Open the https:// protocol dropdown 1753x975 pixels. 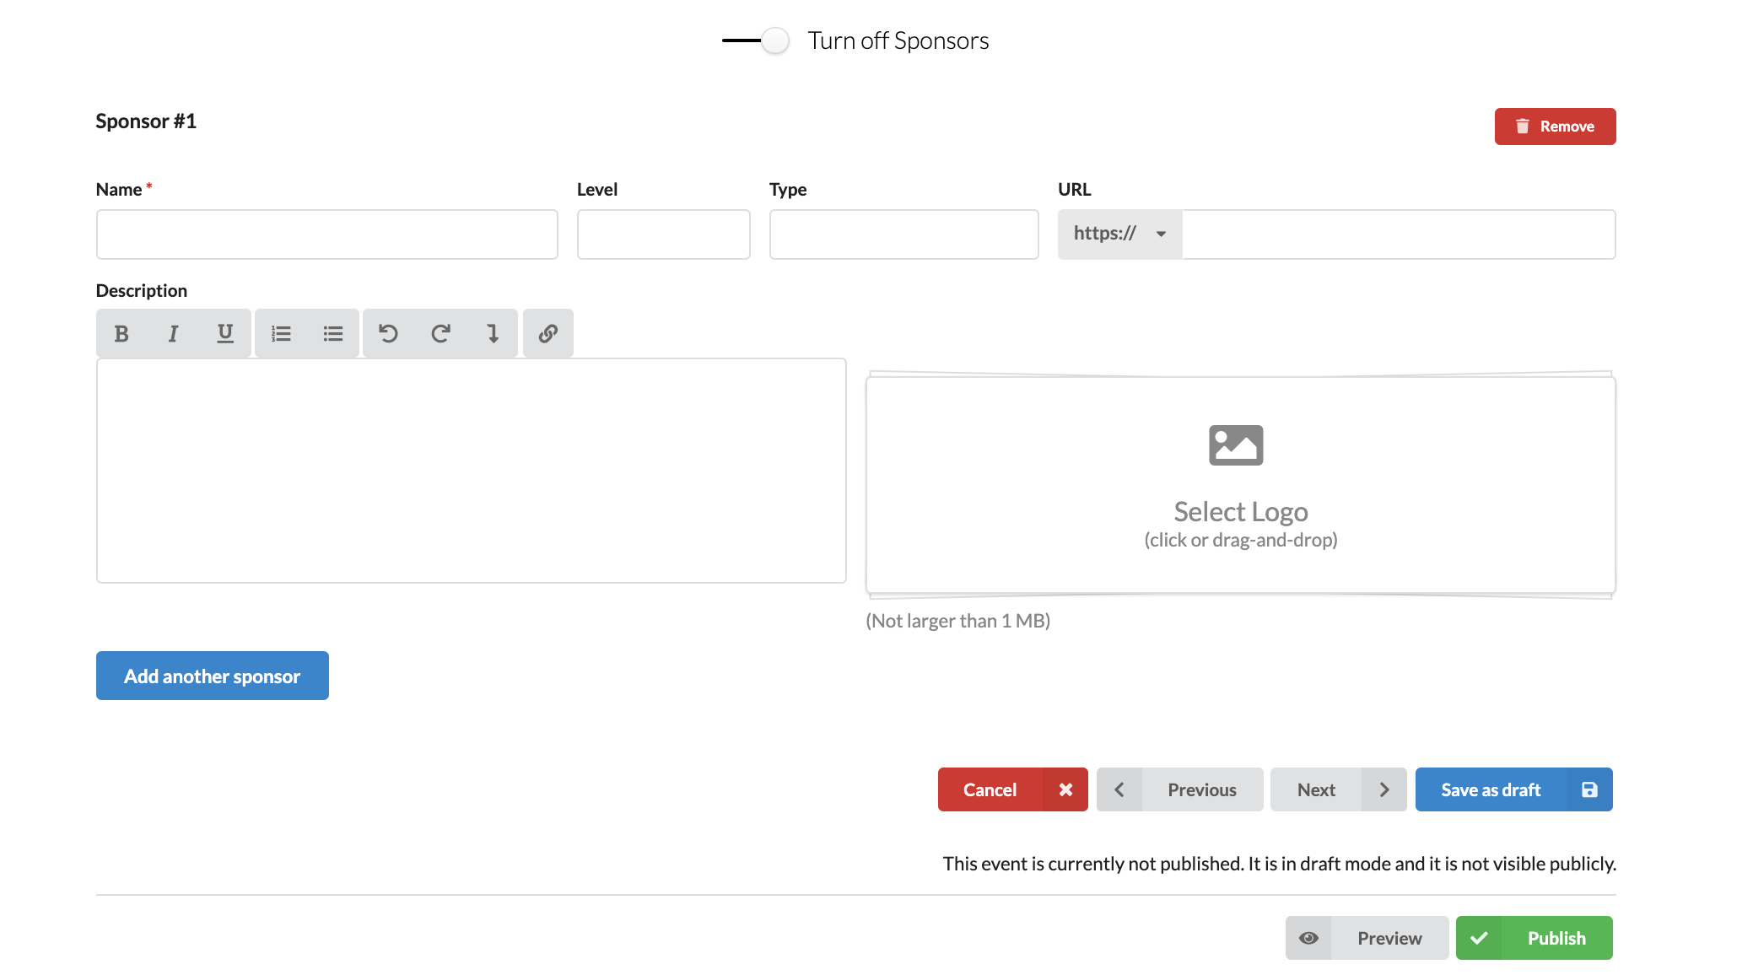coord(1120,234)
